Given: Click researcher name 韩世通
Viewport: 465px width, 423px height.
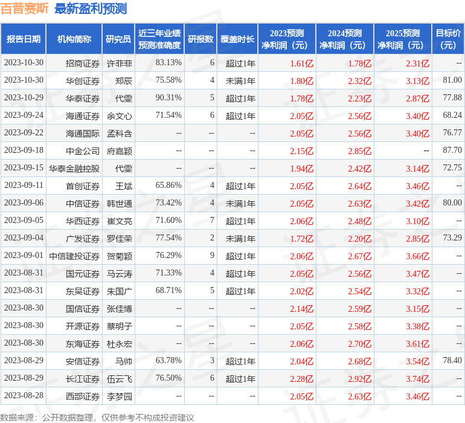Looking at the screenshot, I should (119, 204).
